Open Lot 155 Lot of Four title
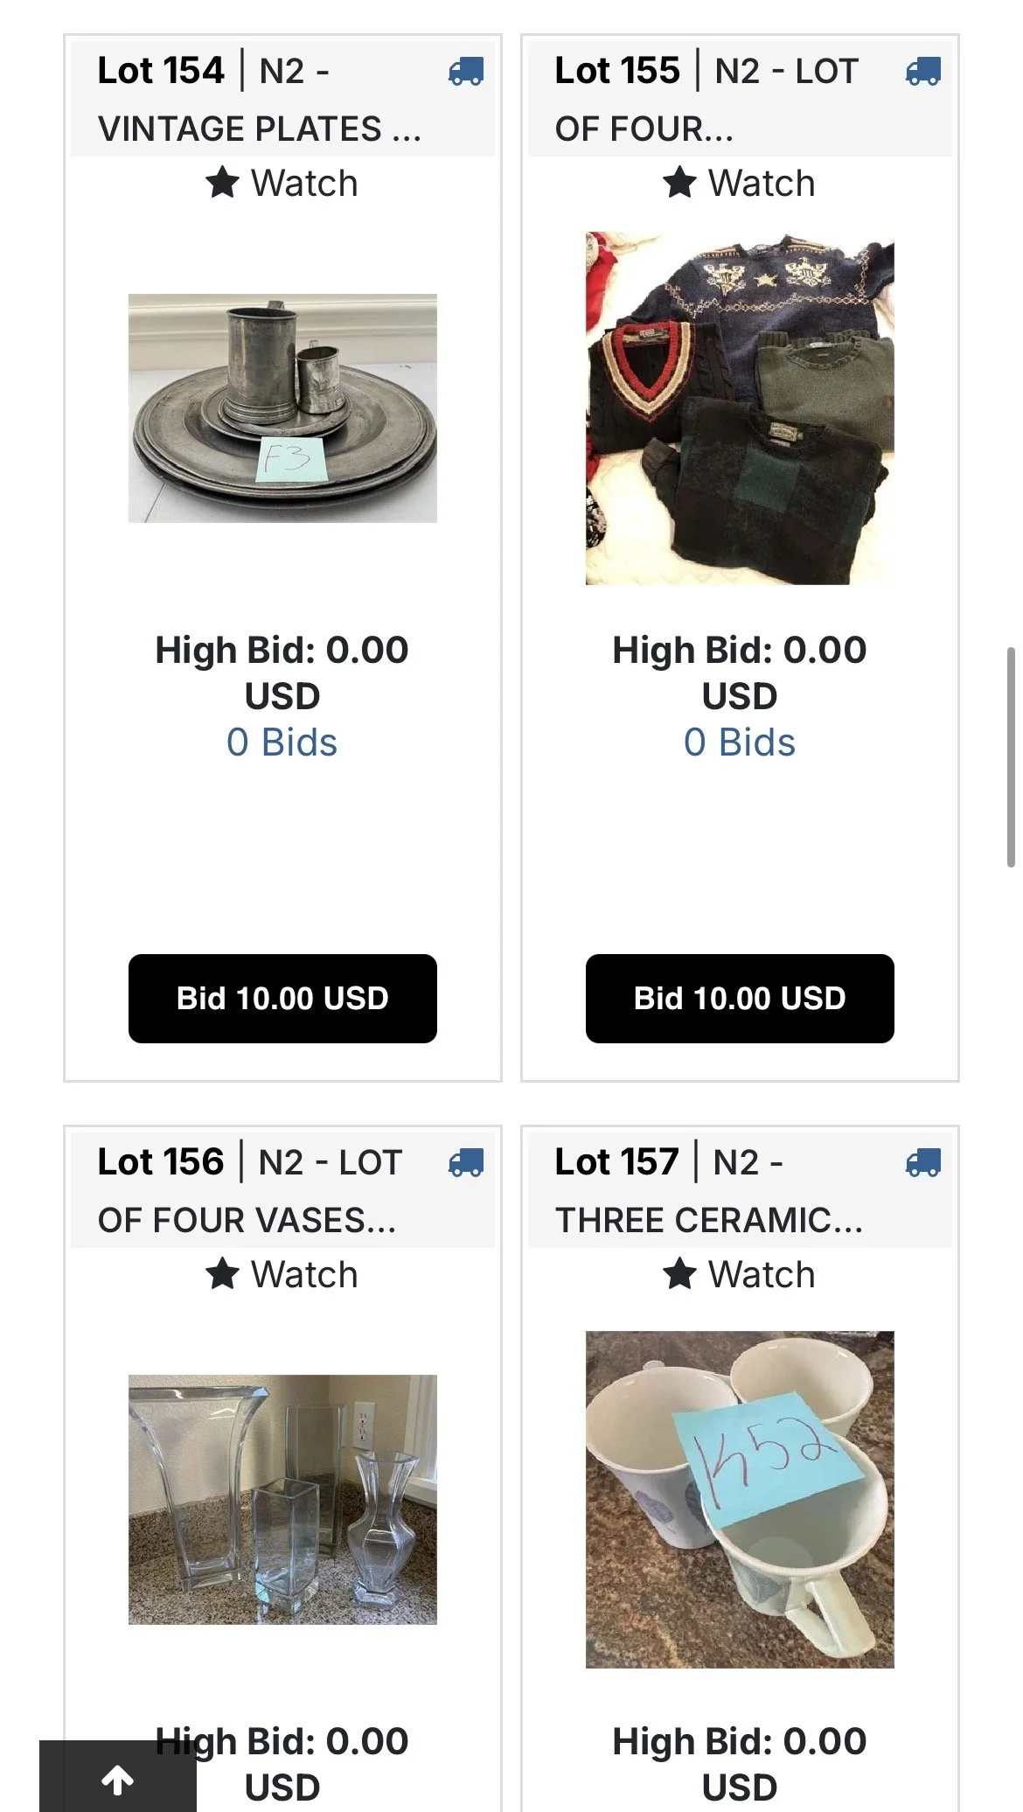The image size is (1023, 1812). 706,100
